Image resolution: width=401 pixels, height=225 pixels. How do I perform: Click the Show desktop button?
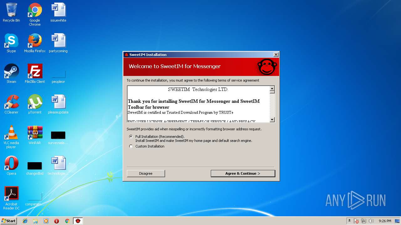(398, 221)
